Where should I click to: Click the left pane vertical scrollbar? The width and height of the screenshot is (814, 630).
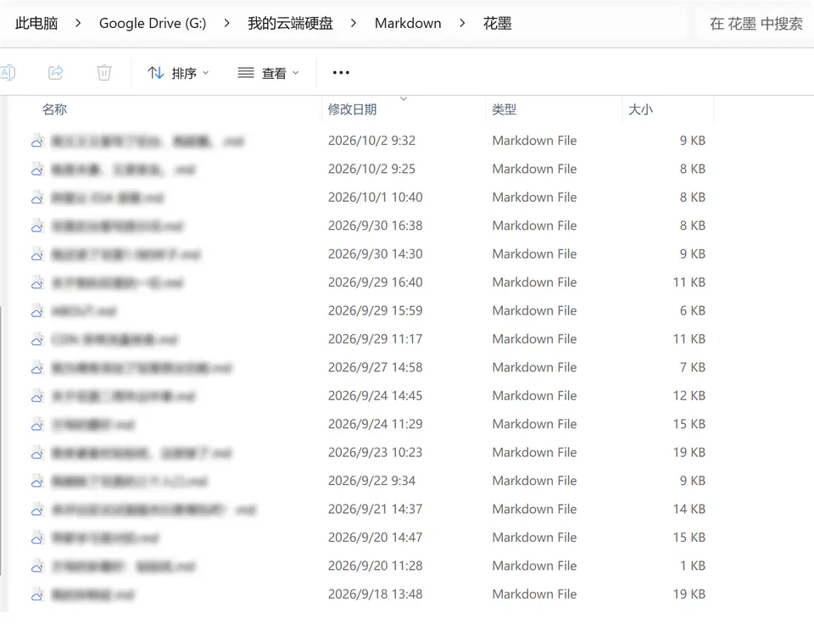(1, 441)
